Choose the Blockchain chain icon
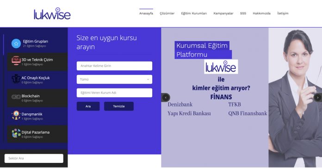Screen dimensions: 322x168 point(16,97)
